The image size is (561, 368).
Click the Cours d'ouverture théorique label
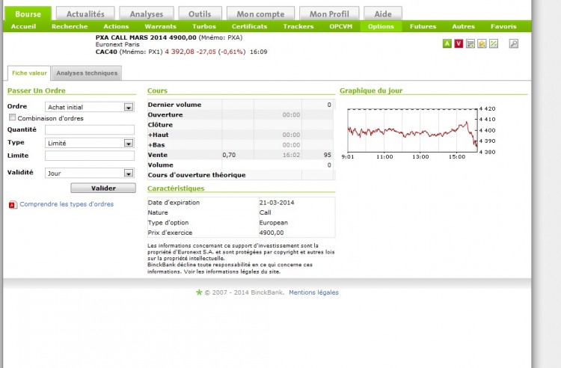pyautogui.click(x=197, y=175)
